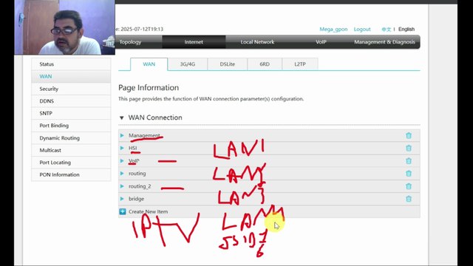Click trash icon for routing_2 entry

tap(409, 186)
